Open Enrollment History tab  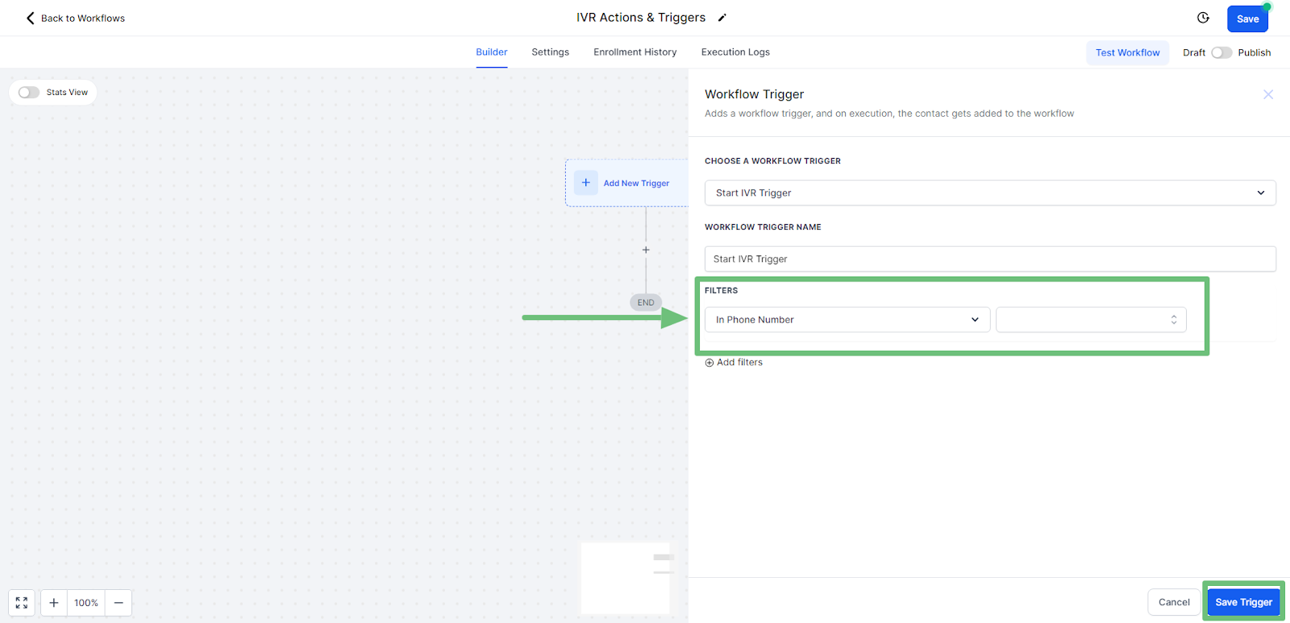[x=635, y=52]
